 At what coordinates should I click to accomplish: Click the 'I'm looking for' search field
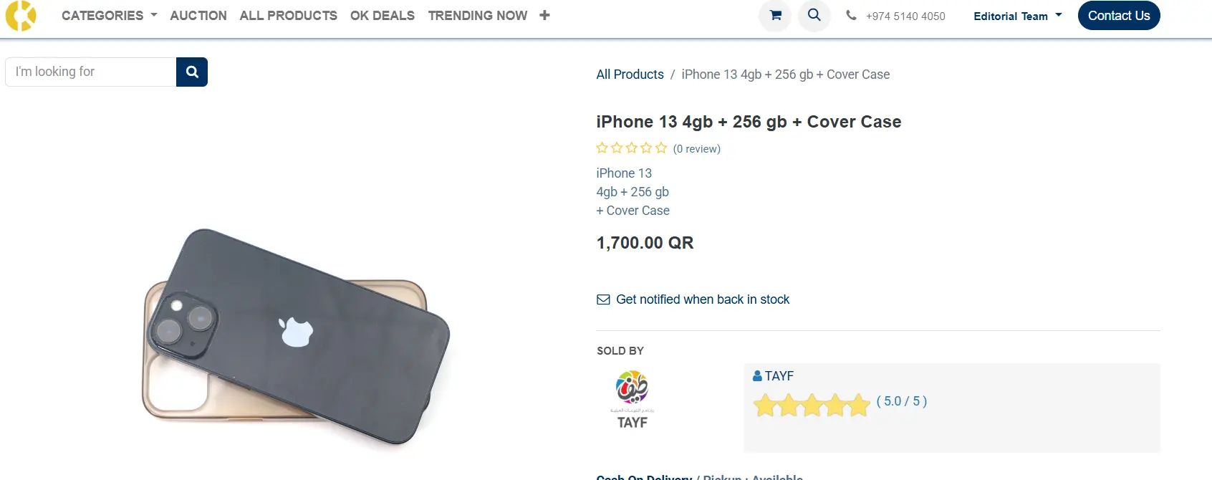click(91, 72)
